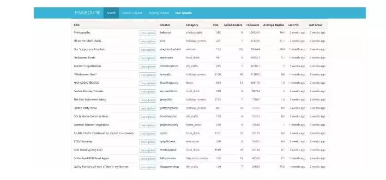Screen dimensions: 386x180
Task: Sort by the Average Repins header
Action: (x=273, y=25)
